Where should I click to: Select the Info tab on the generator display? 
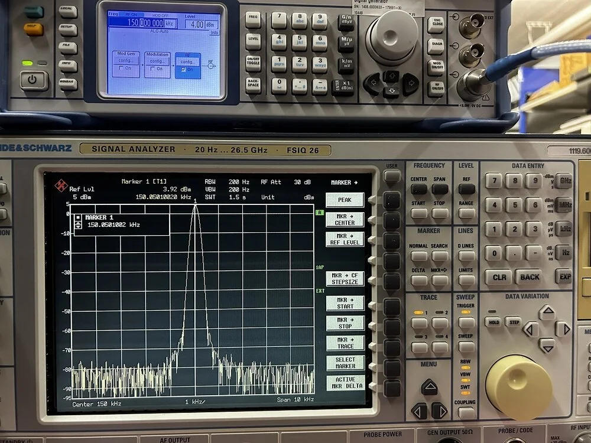click(x=214, y=32)
